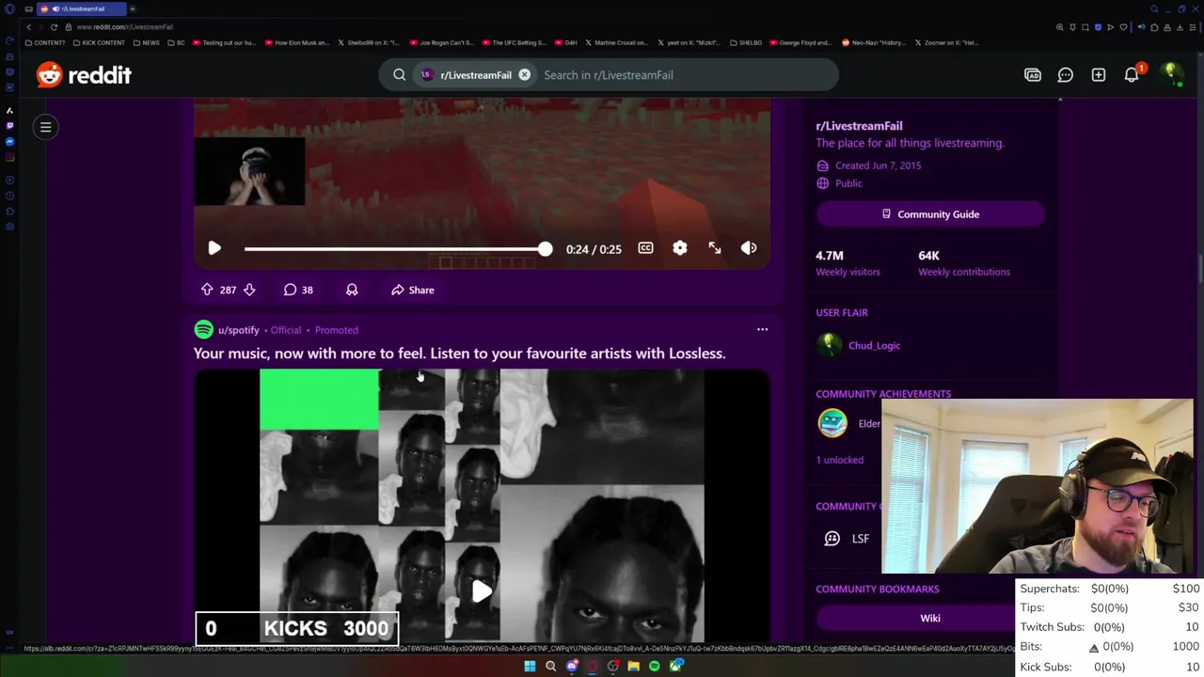The width and height of the screenshot is (1204, 677).
Task: Open the Reddit Advertise icon
Action: pos(1033,74)
